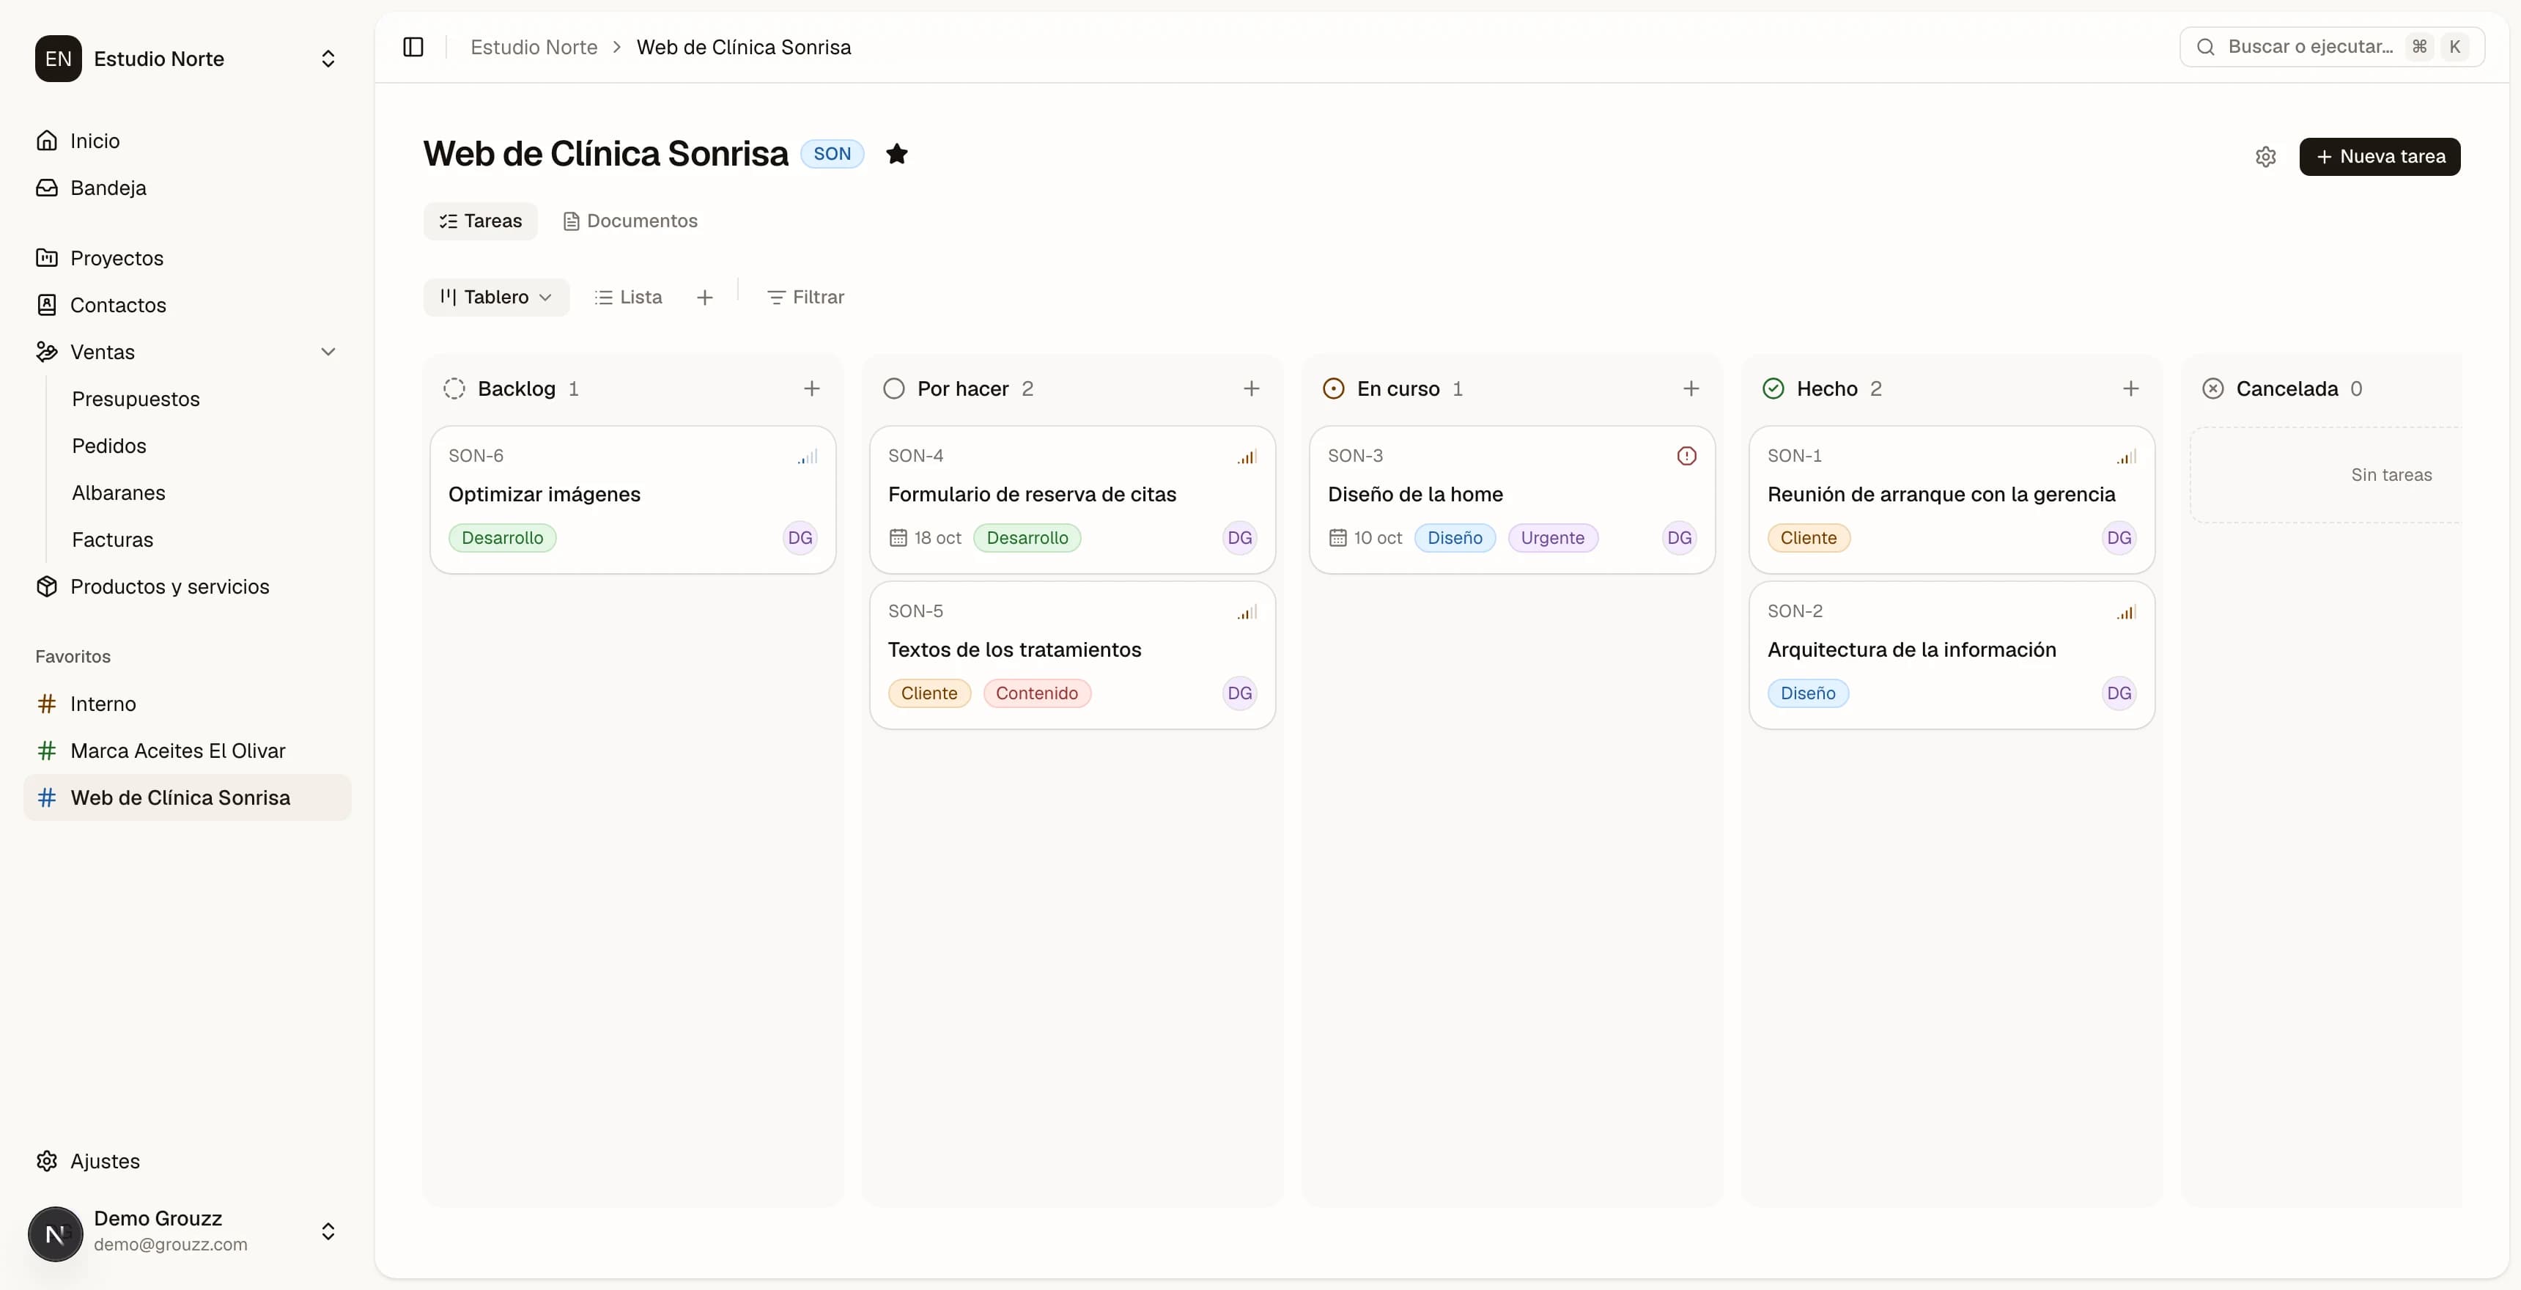Viewport: 2521px width, 1290px height.
Task: Add a new view with the plus icon
Action: point(704,297)
